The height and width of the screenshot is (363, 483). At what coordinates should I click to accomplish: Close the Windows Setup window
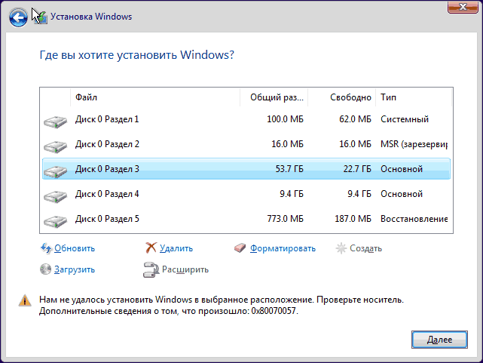click(463, 7)
